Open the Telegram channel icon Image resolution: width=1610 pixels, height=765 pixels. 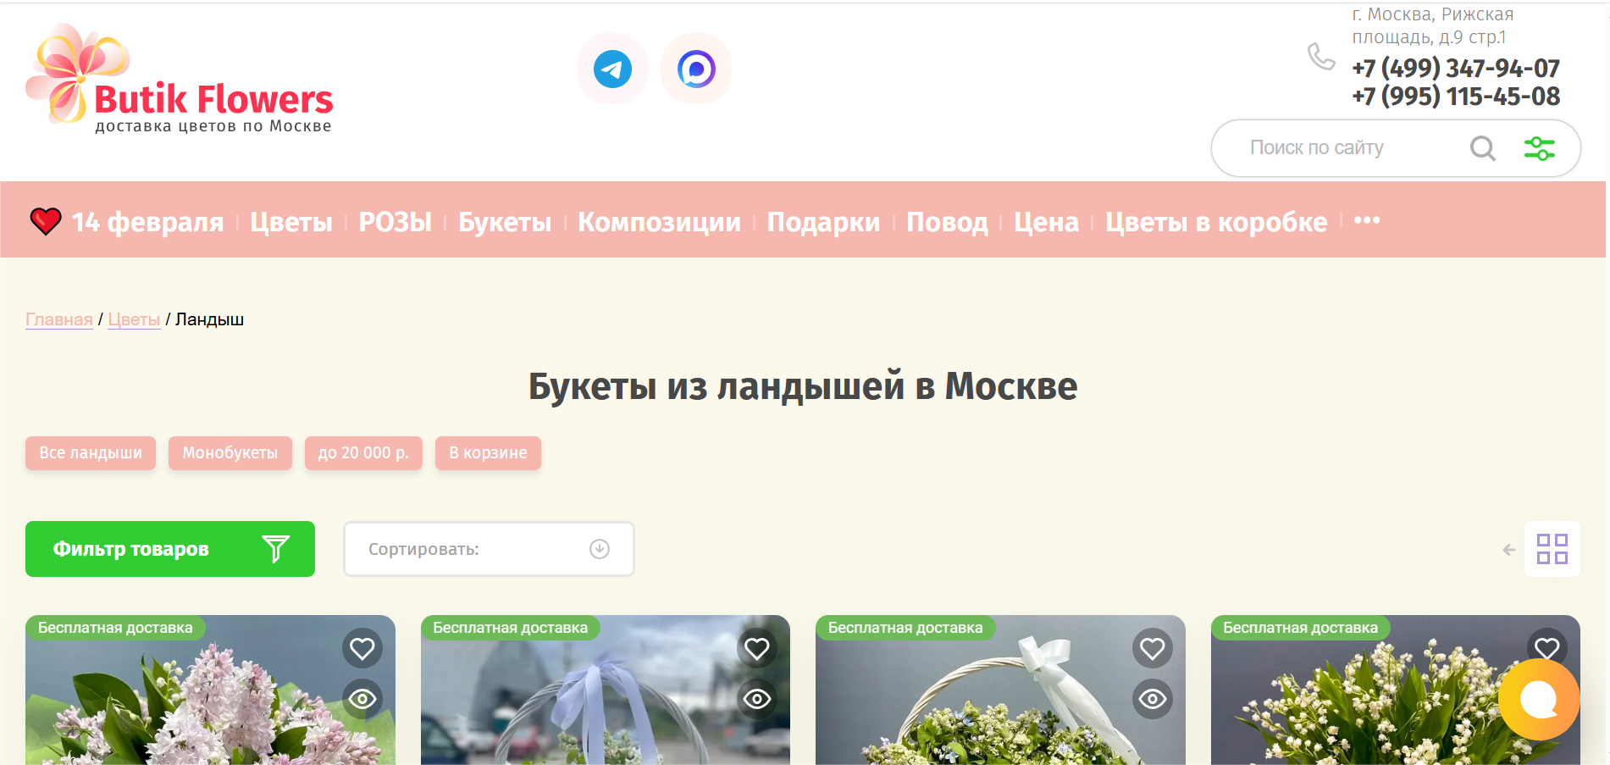612,69
